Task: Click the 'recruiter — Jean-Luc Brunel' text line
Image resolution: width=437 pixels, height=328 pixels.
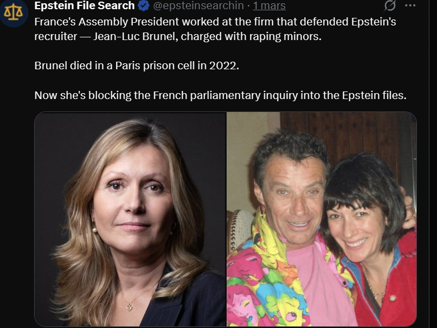Action: tap(178, 36)
